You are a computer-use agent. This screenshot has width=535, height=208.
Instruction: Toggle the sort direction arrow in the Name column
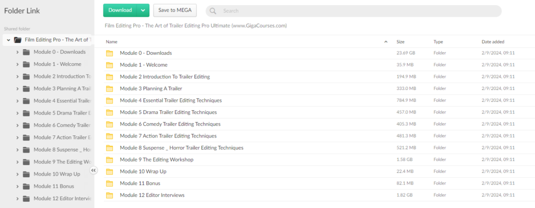(386, 42)
